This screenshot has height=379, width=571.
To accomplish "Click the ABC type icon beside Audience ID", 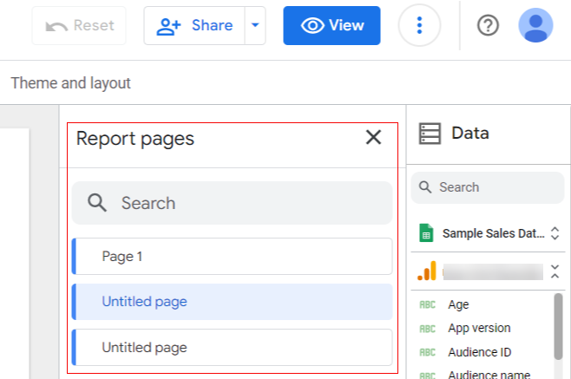I will [428, 352].
